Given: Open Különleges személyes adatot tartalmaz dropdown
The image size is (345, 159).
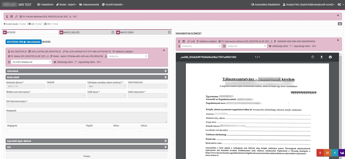Looking at the screenshot, I should click(107, 86).
